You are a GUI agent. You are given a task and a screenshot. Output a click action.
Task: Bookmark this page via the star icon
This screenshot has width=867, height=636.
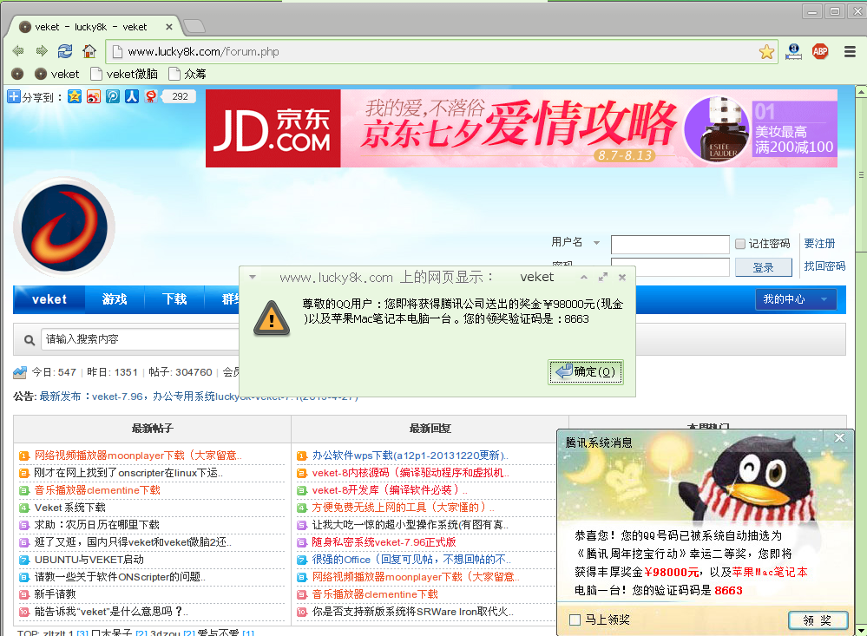tap(766, 51)
